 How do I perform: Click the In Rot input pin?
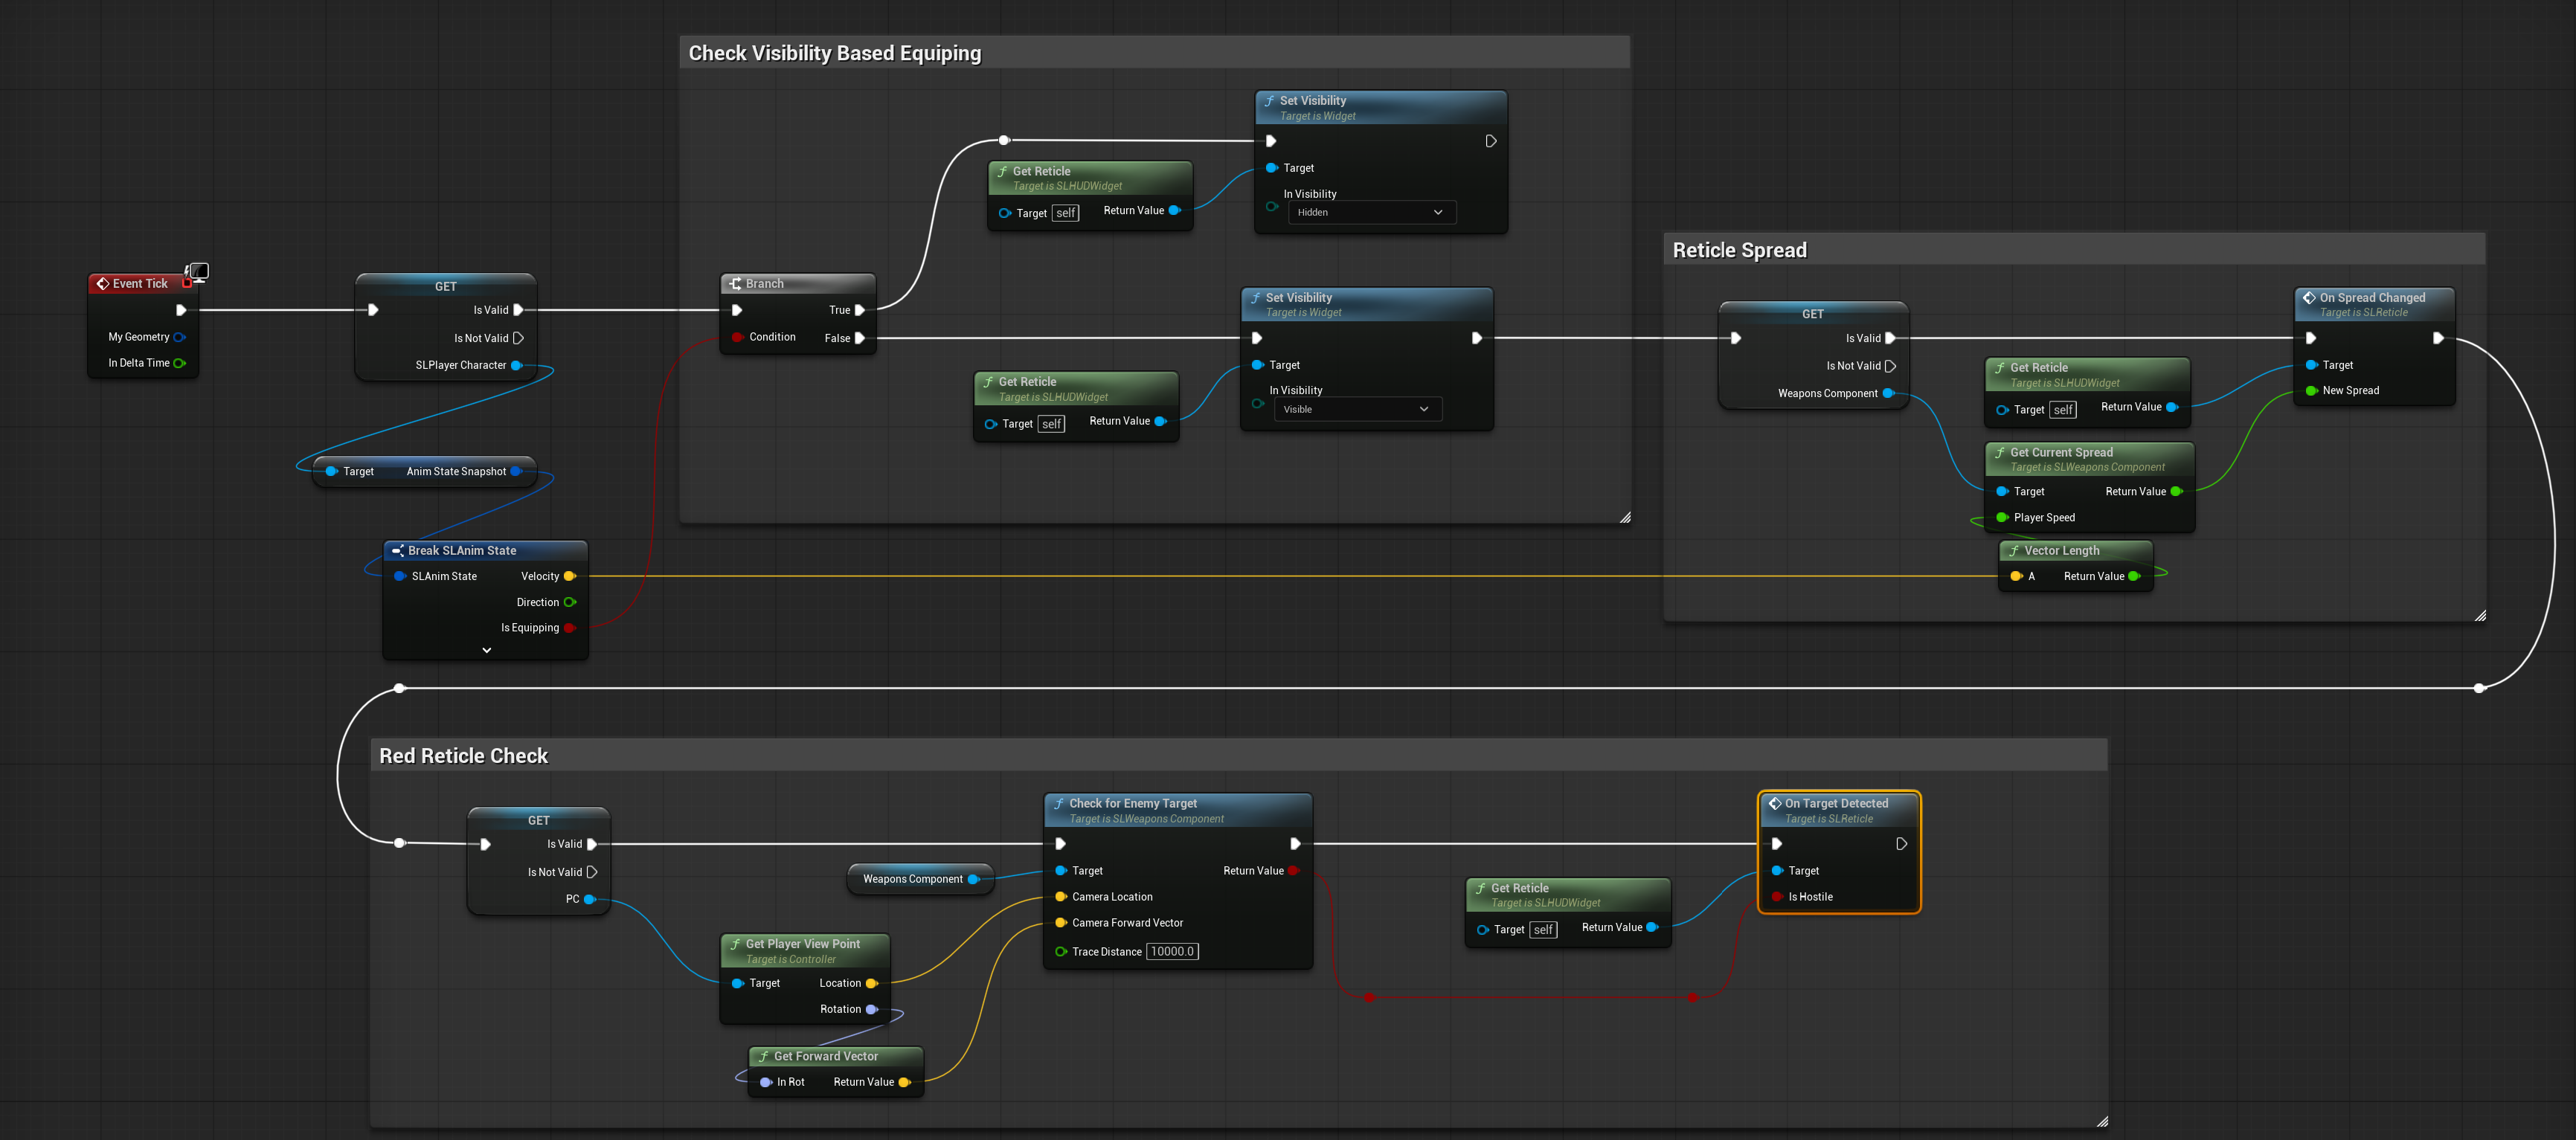pyautogui.click(x=766, y=1082)
